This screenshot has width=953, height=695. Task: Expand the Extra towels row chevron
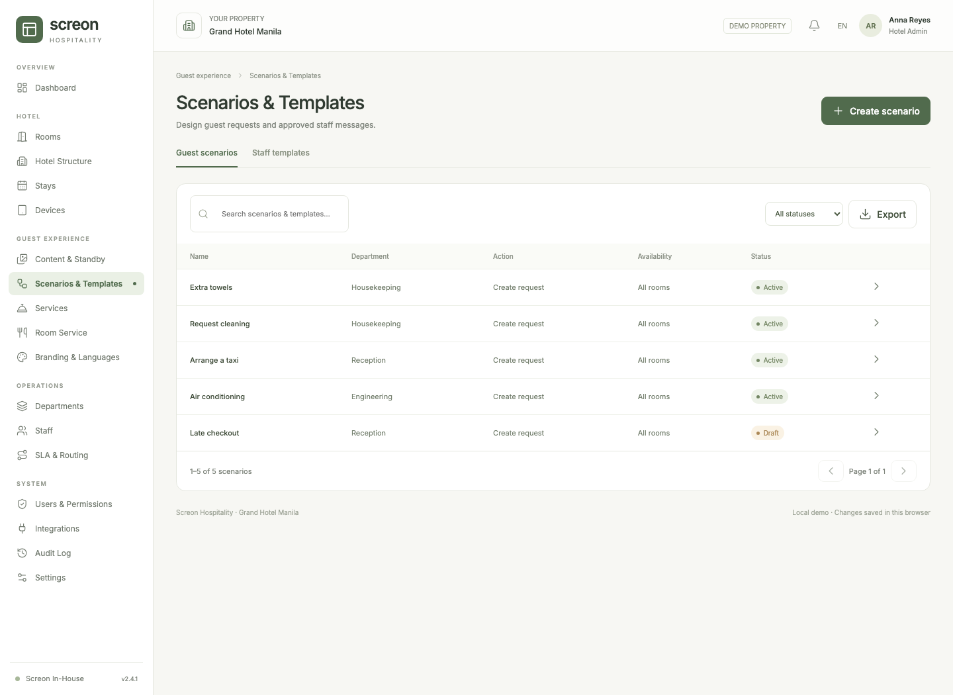(876, 287)
